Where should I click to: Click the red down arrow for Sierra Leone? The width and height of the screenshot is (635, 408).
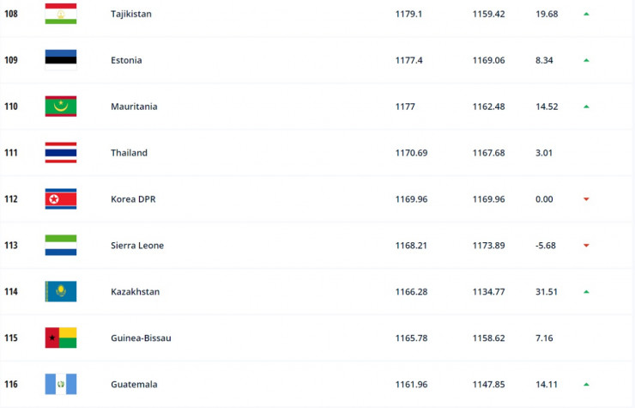click(x=586, y=246)
